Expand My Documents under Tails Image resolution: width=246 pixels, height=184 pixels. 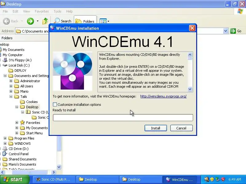pos(17,128)
